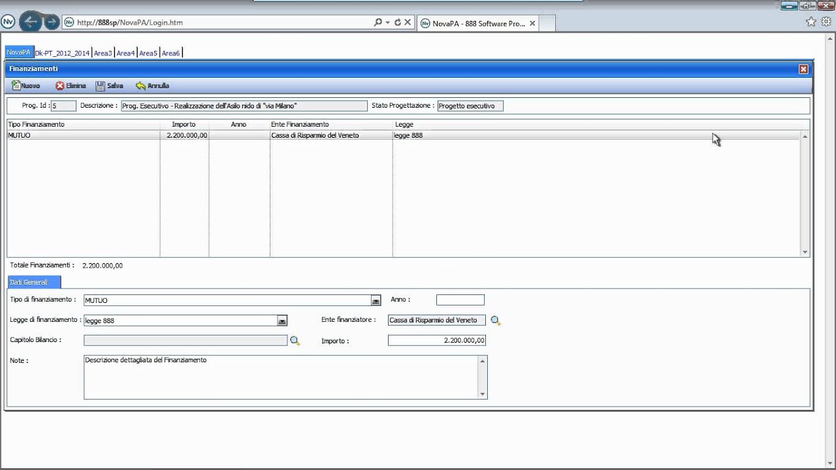Refresh the page in browser
Screen dimensions: 836x470
click(398, 22)
